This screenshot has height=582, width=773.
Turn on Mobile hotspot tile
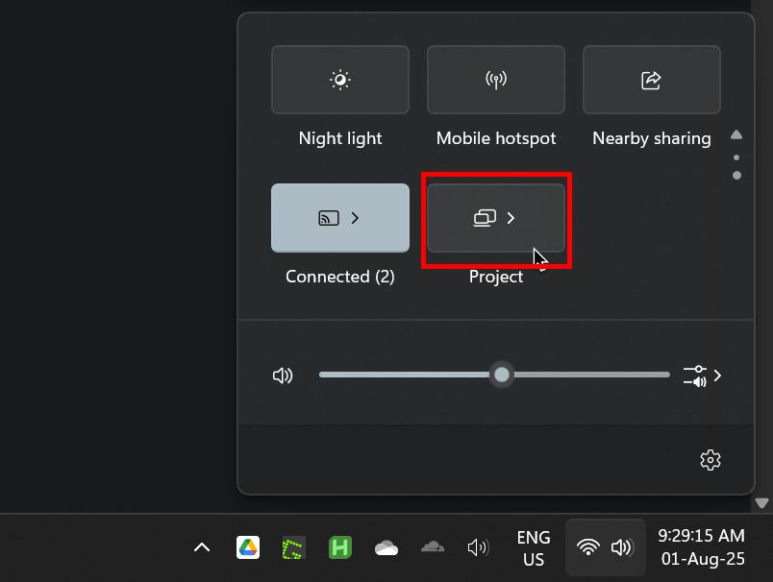(x=496, y=80)
